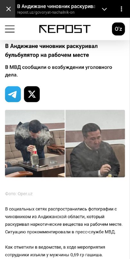Tap the subtitle starting 'В МВД сообщили'
The height and width of the screenshot is (259, 130).
pyautogui.click(x=59, y=71)
